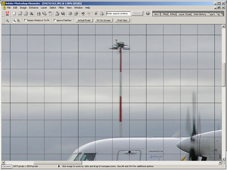Select the Zoom In mode icon
Screen dimensions: 227x170
click(x=14, y=20)
